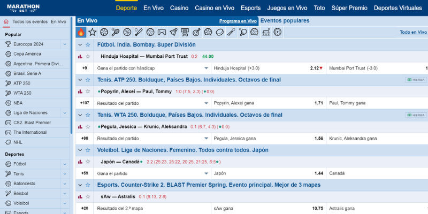Open the Casino menu item
The image size is (428, 214).
tap(179, 8)
